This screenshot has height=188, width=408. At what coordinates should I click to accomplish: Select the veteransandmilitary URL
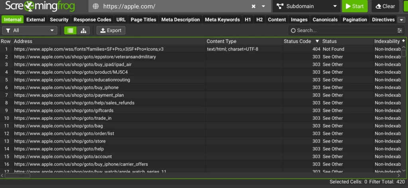pos(85,57)
